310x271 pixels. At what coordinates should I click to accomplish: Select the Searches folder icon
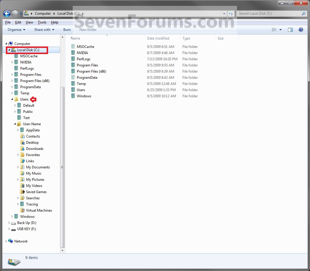pyautogui.click(x=22, y=198)
